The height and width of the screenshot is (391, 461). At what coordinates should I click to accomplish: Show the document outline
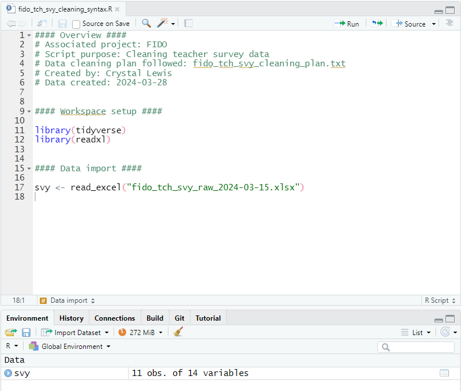[x=449, y=23]
